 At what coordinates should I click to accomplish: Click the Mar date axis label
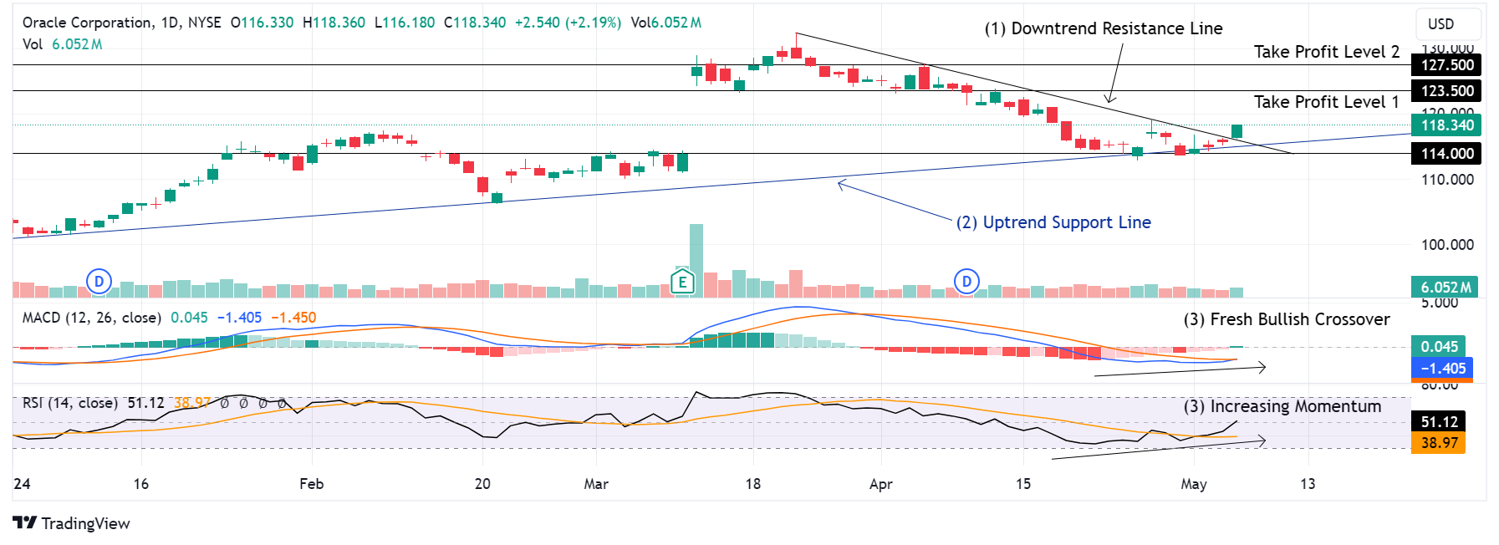[x=596, y=484]
